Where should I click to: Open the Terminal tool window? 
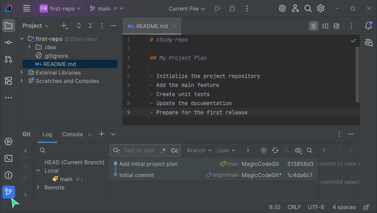(8, 158)
